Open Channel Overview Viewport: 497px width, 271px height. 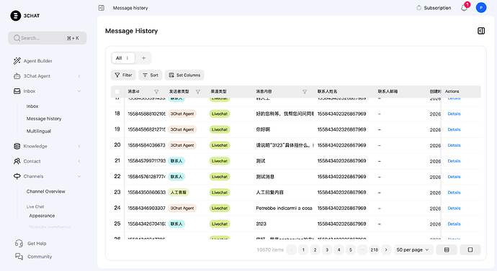45,191
